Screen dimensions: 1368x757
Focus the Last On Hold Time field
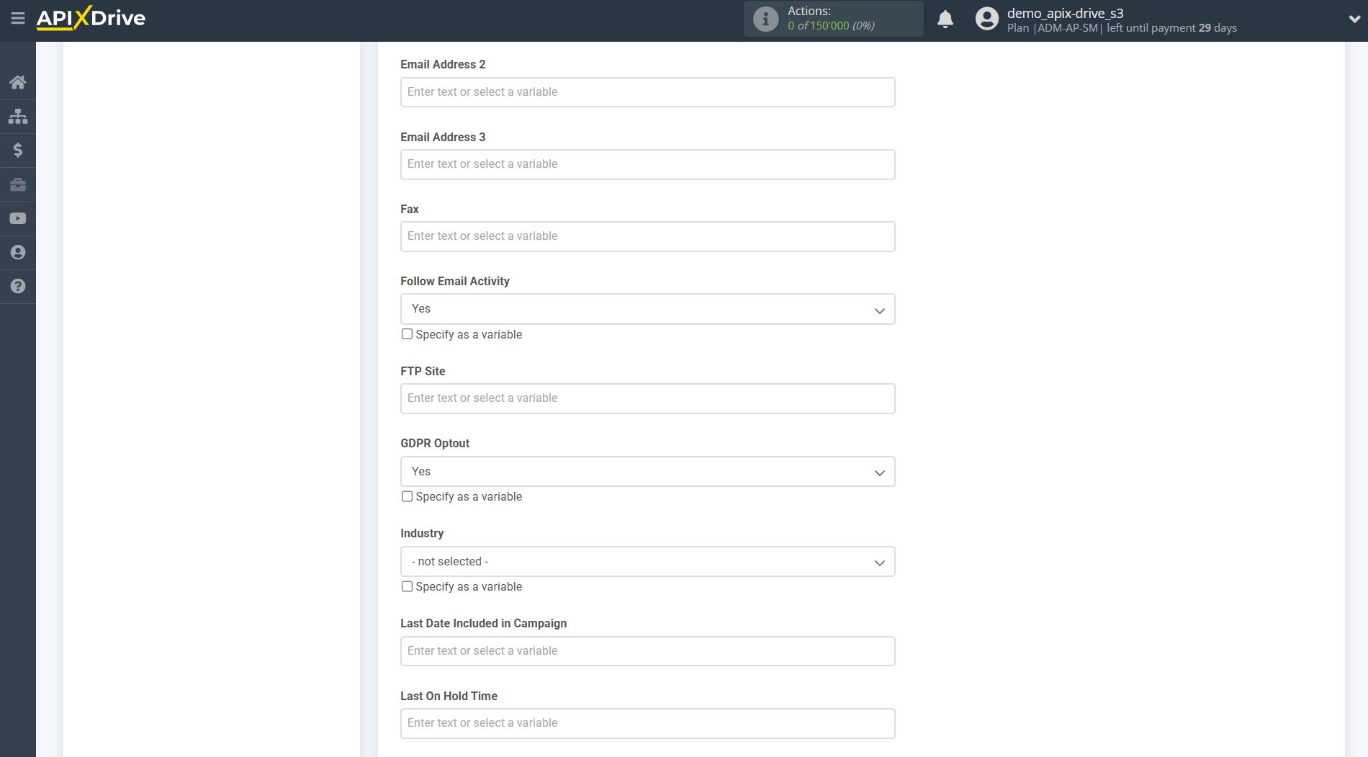tap(647, 723)
